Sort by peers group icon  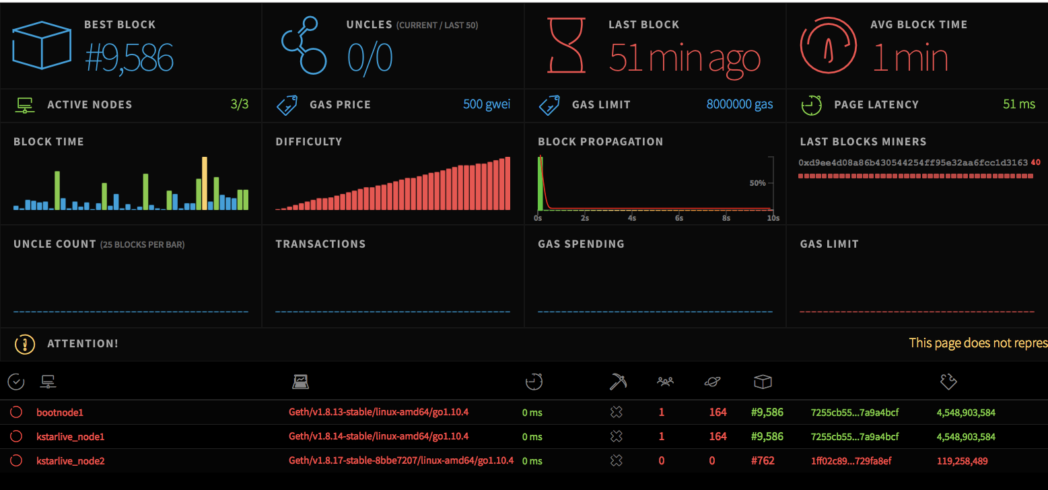click(665, 382)
